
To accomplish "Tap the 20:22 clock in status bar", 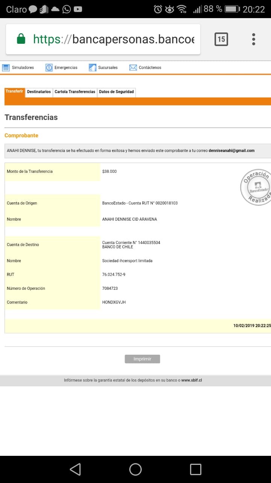I will pos(254,9).
